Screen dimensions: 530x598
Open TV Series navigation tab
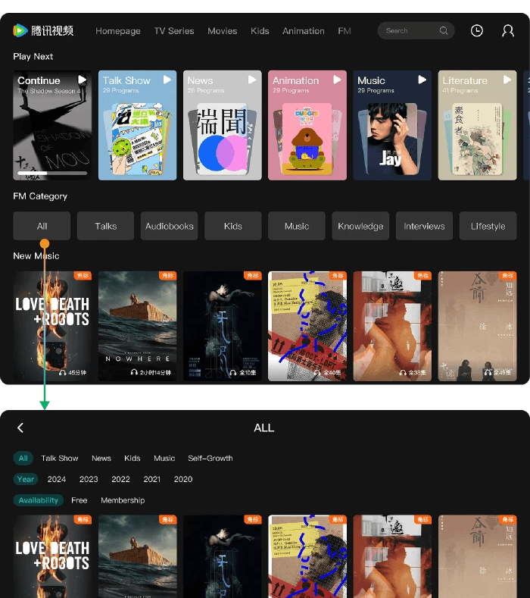click(x=173, y=31)
